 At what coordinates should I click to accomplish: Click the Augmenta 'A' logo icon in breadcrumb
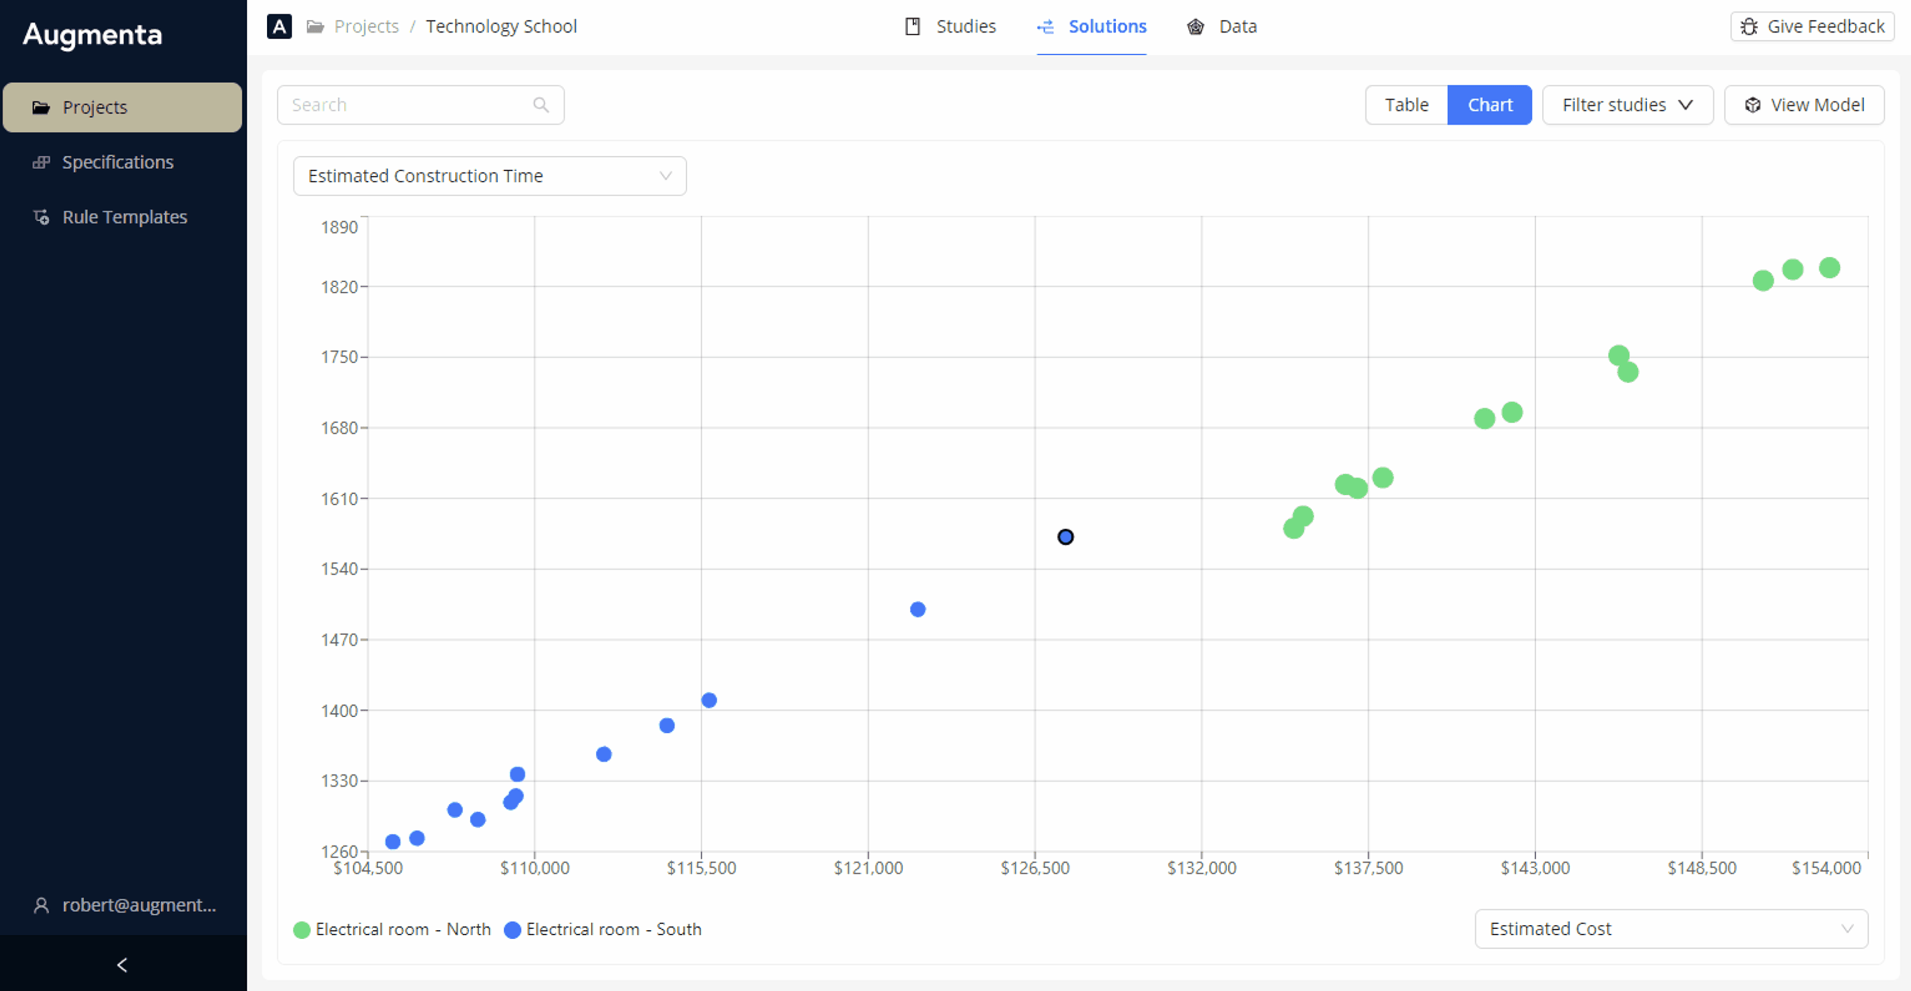coord(279,27)
